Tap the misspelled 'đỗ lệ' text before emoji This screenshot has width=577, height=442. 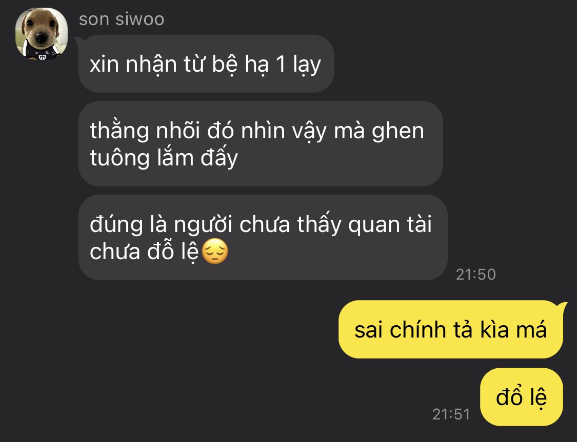point(173,252)
